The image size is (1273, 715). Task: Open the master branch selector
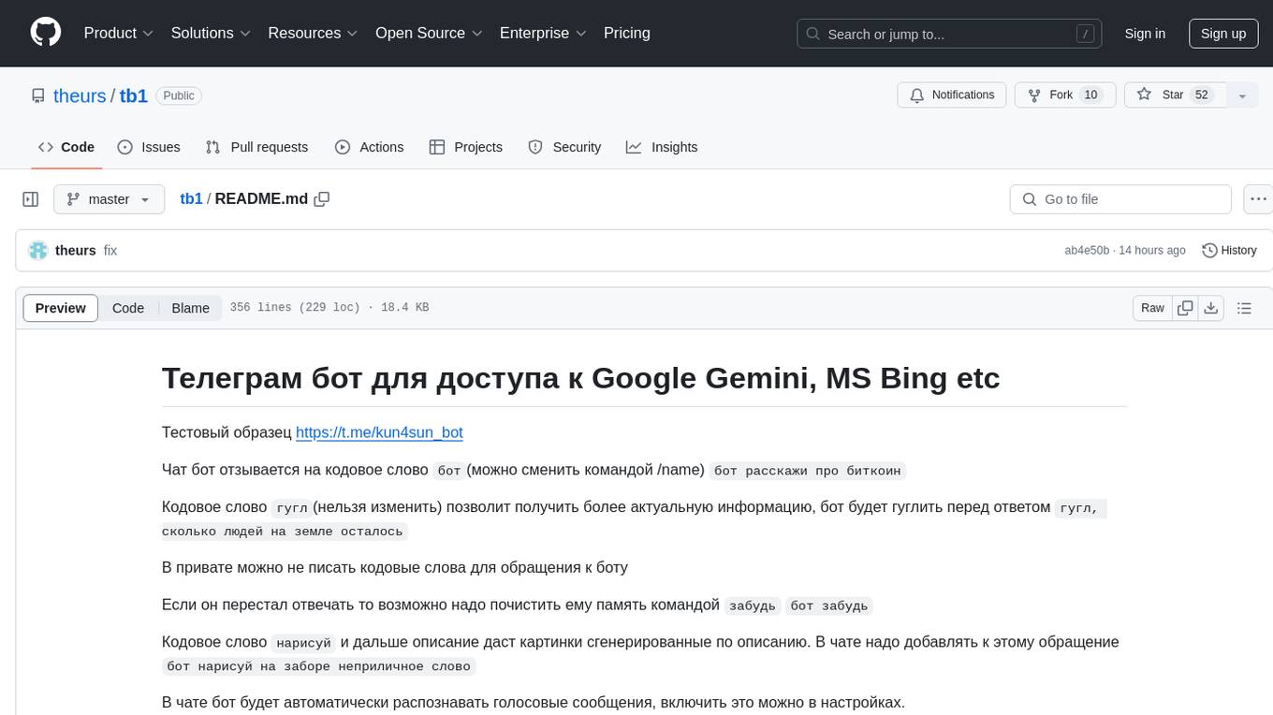110,199
